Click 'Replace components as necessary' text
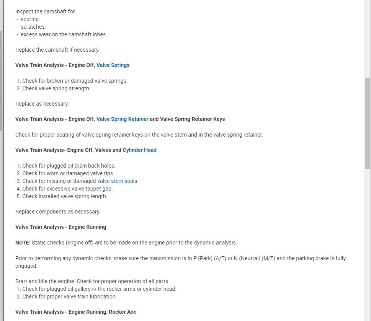Screen dimensions: 371x321 pyautogui.click(x=57, y=212)
